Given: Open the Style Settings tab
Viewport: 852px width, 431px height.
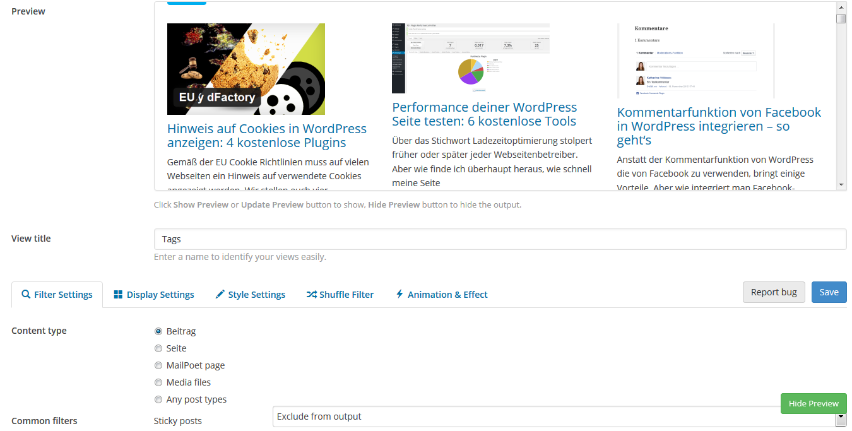Looking at the screenshot, I should [250, 295].
